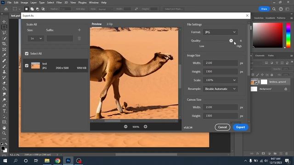This screenshot has width=294, height=165.
Task: Click the zoom out minus in preview
Action: (125, 126)
